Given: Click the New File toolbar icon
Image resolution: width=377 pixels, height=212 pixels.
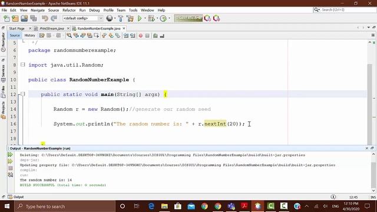Looking at the screenshot, I should pos(6,18).
